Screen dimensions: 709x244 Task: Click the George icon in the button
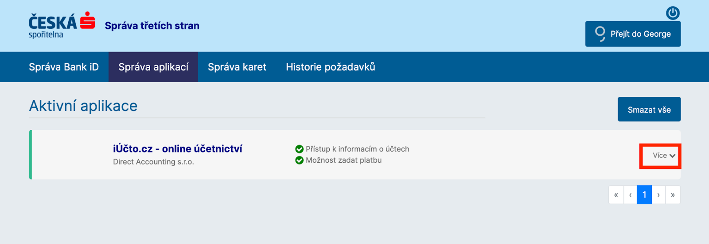point(600,34)
